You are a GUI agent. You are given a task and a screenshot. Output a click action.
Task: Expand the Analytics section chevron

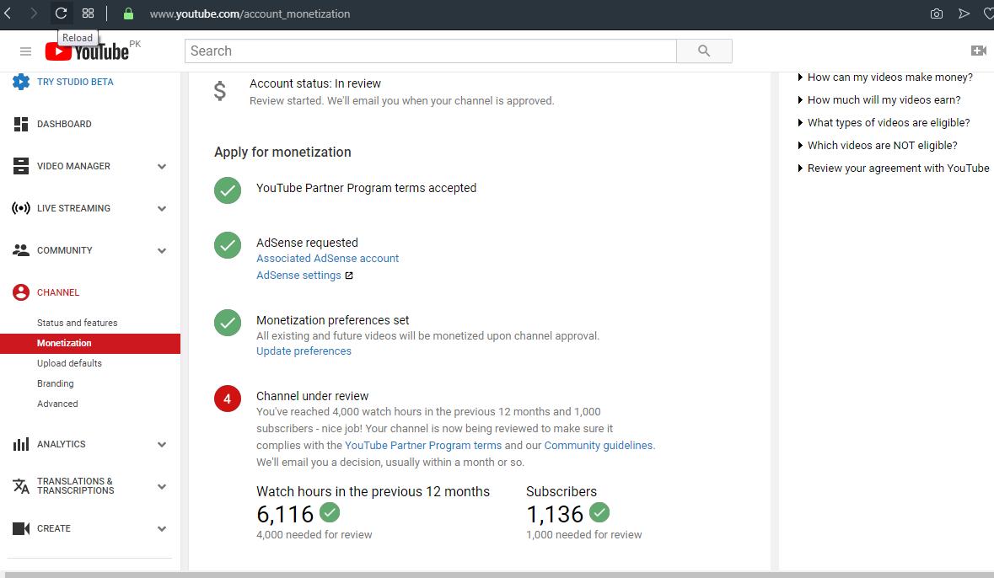(x=162, y=445)
